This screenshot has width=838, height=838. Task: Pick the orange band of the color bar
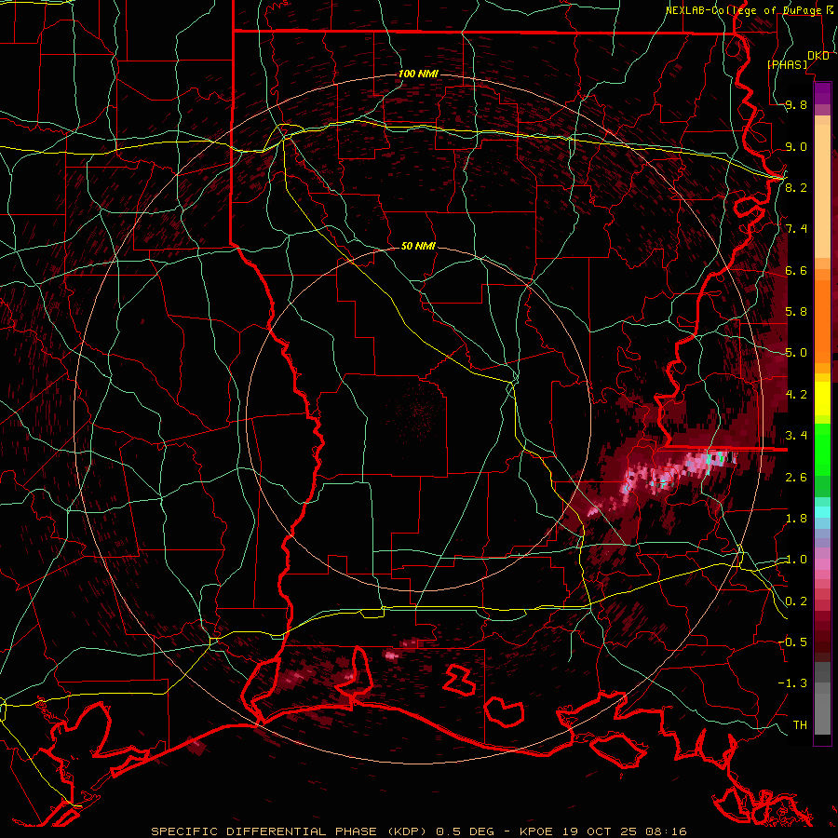point(822,320)
